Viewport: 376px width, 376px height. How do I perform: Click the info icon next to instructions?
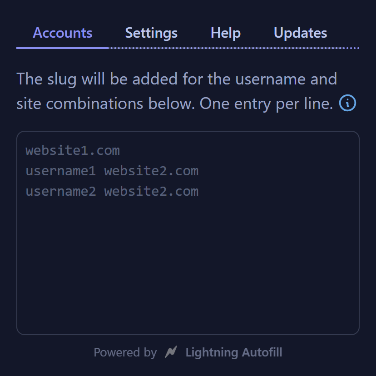(x=347, y=104)
